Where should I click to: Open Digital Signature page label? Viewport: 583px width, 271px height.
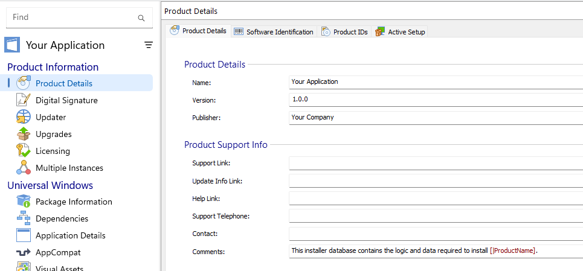point(66,100)
